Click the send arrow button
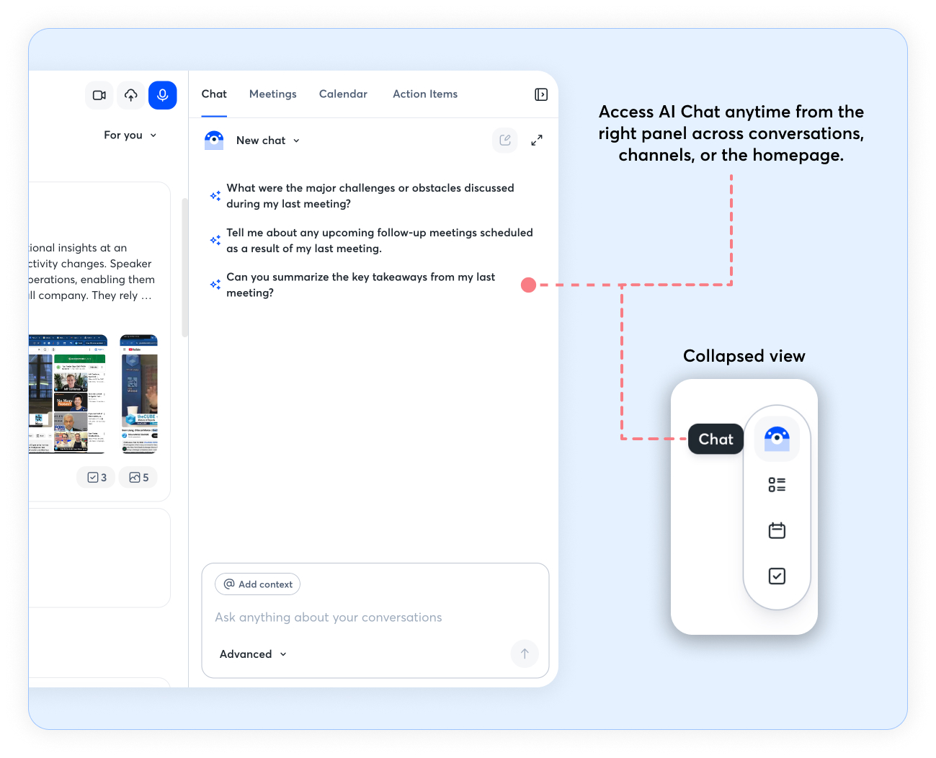Screen dimensions: 936x758 525,654
